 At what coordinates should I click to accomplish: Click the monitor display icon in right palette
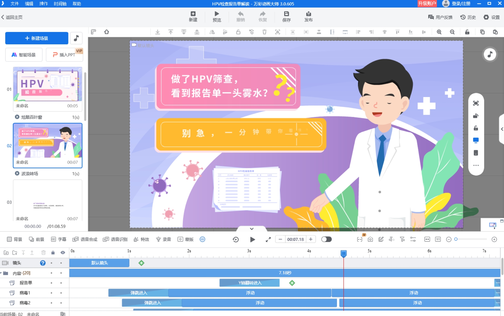click(x=476, y=140)
